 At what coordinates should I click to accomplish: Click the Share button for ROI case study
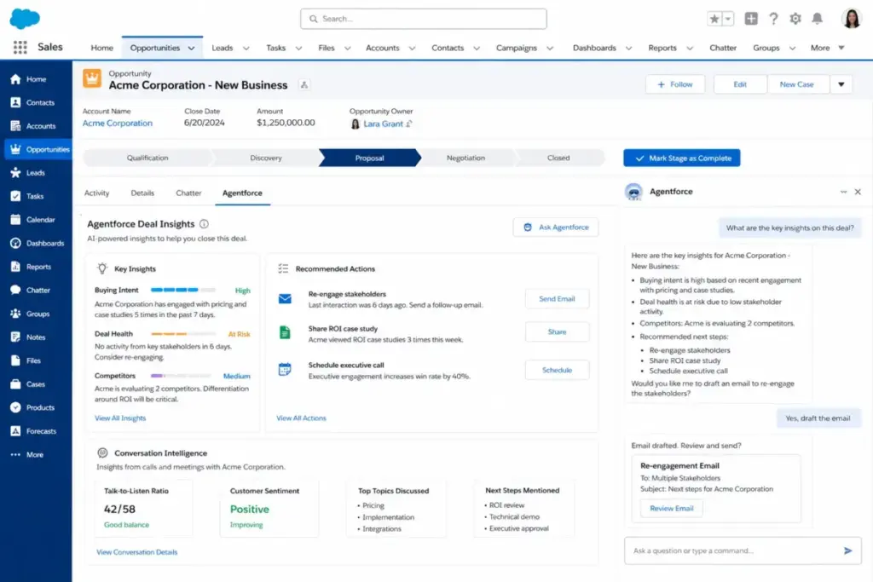557,331
